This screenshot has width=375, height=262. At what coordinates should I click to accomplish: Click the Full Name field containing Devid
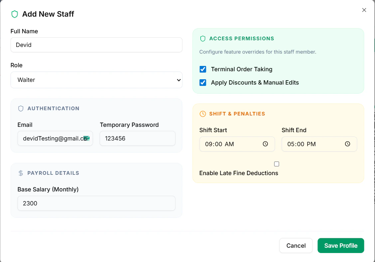coord(96,45)
